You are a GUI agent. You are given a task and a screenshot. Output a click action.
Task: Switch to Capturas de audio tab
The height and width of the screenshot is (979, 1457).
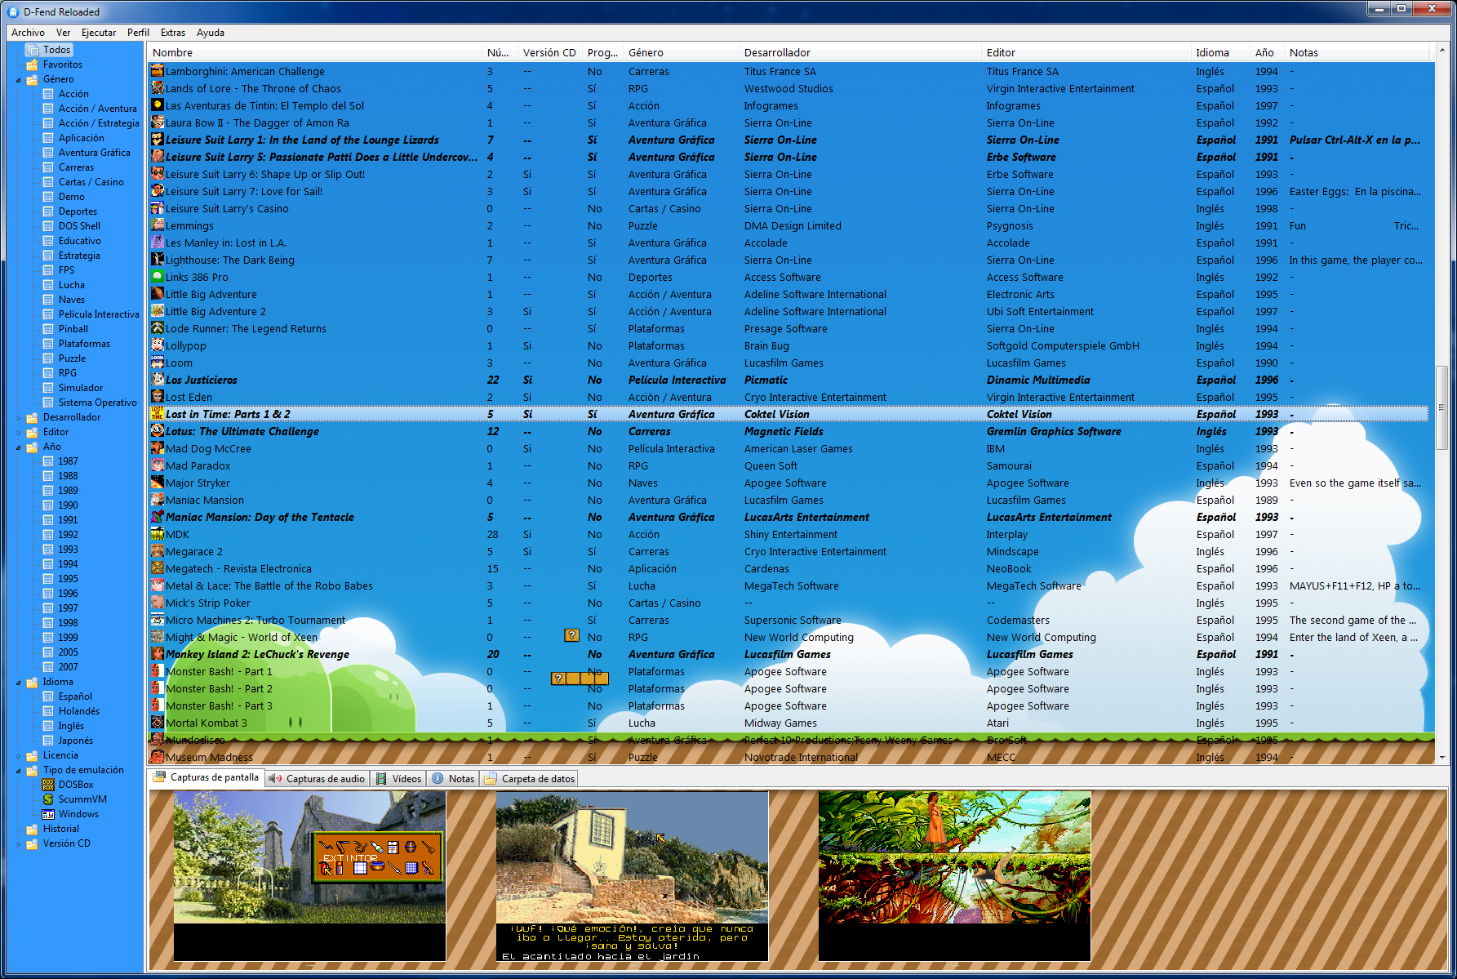(317, 779)
